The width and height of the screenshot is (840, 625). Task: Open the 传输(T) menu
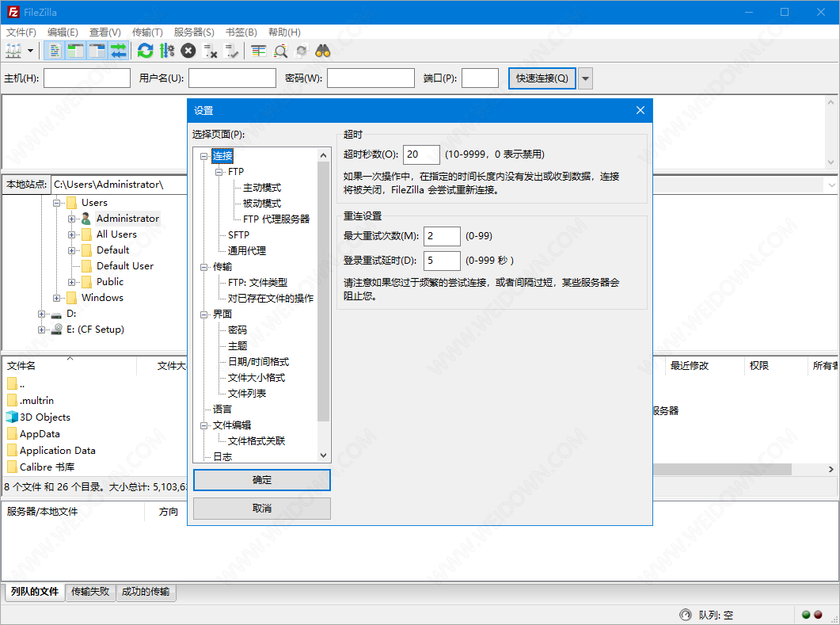(x=147, y=32)
